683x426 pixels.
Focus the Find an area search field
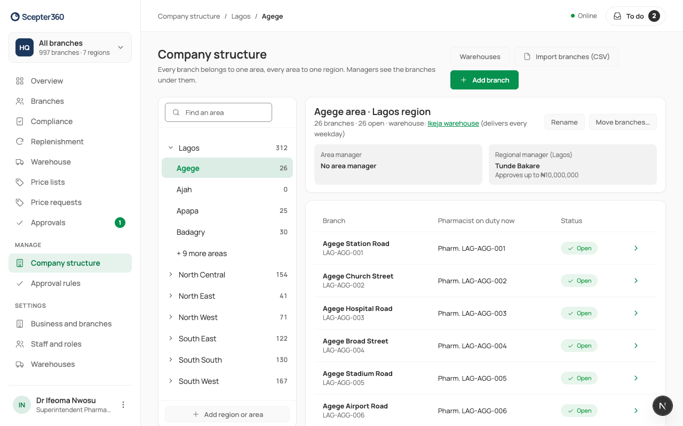pos(218,112)
